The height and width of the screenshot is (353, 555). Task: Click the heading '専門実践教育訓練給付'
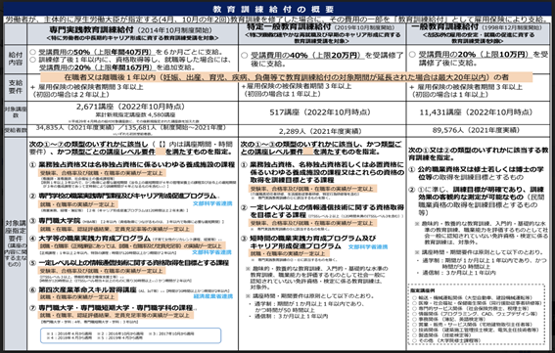91,29
